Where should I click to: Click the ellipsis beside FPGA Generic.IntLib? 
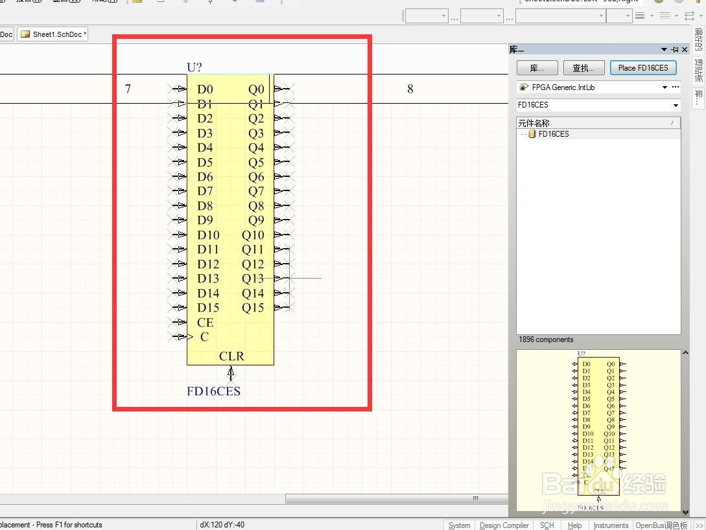[676, 87]
